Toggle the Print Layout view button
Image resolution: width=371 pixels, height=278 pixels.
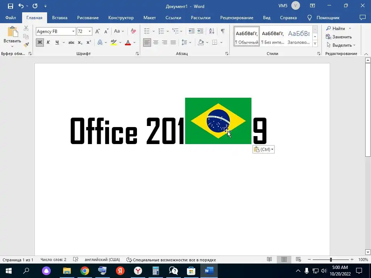tap(284, 260)
